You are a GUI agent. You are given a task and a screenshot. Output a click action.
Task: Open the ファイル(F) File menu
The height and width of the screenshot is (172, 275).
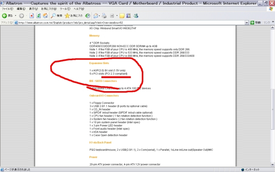[7, 9]
